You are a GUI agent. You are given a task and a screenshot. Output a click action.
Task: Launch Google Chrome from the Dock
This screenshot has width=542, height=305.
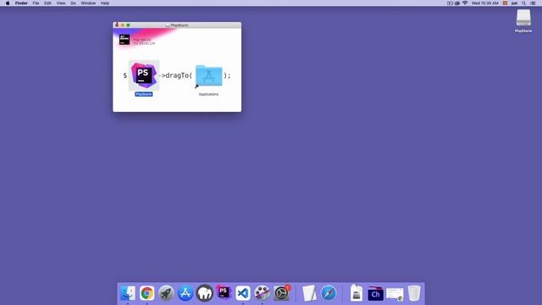[x=147, y=293]
